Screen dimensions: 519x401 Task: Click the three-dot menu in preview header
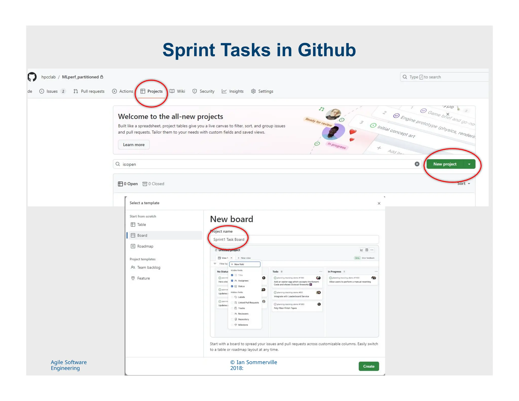tap(372, 250)
